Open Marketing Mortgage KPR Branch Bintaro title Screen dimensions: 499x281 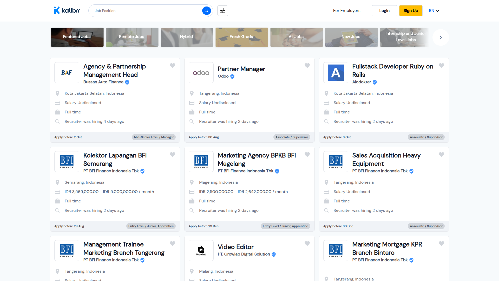click(x=387, y=248)
